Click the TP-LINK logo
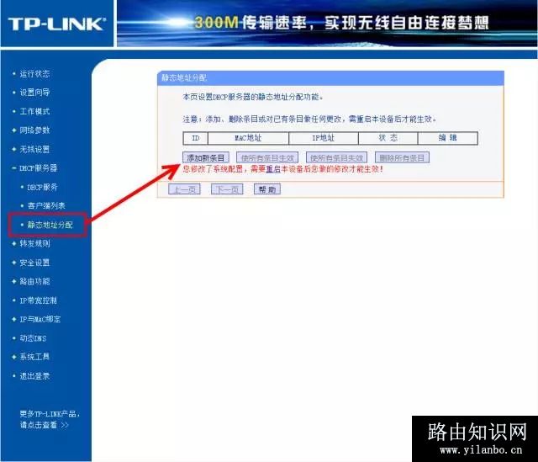 [x=56, y=24]
